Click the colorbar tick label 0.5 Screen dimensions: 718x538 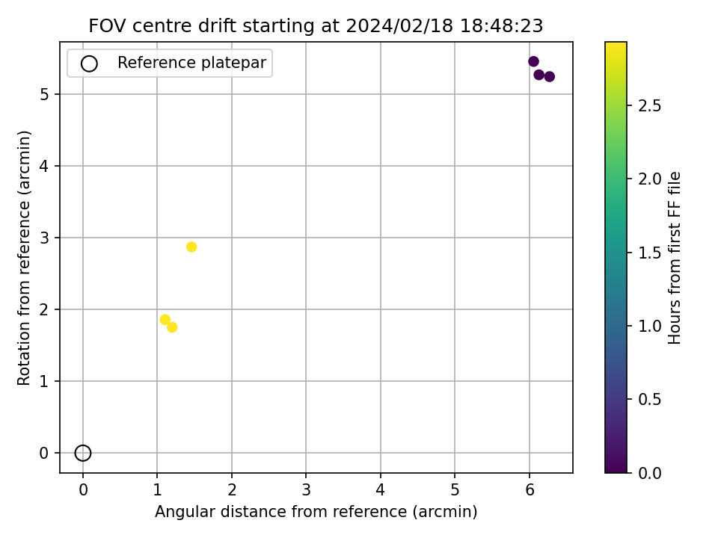[650, 399]
